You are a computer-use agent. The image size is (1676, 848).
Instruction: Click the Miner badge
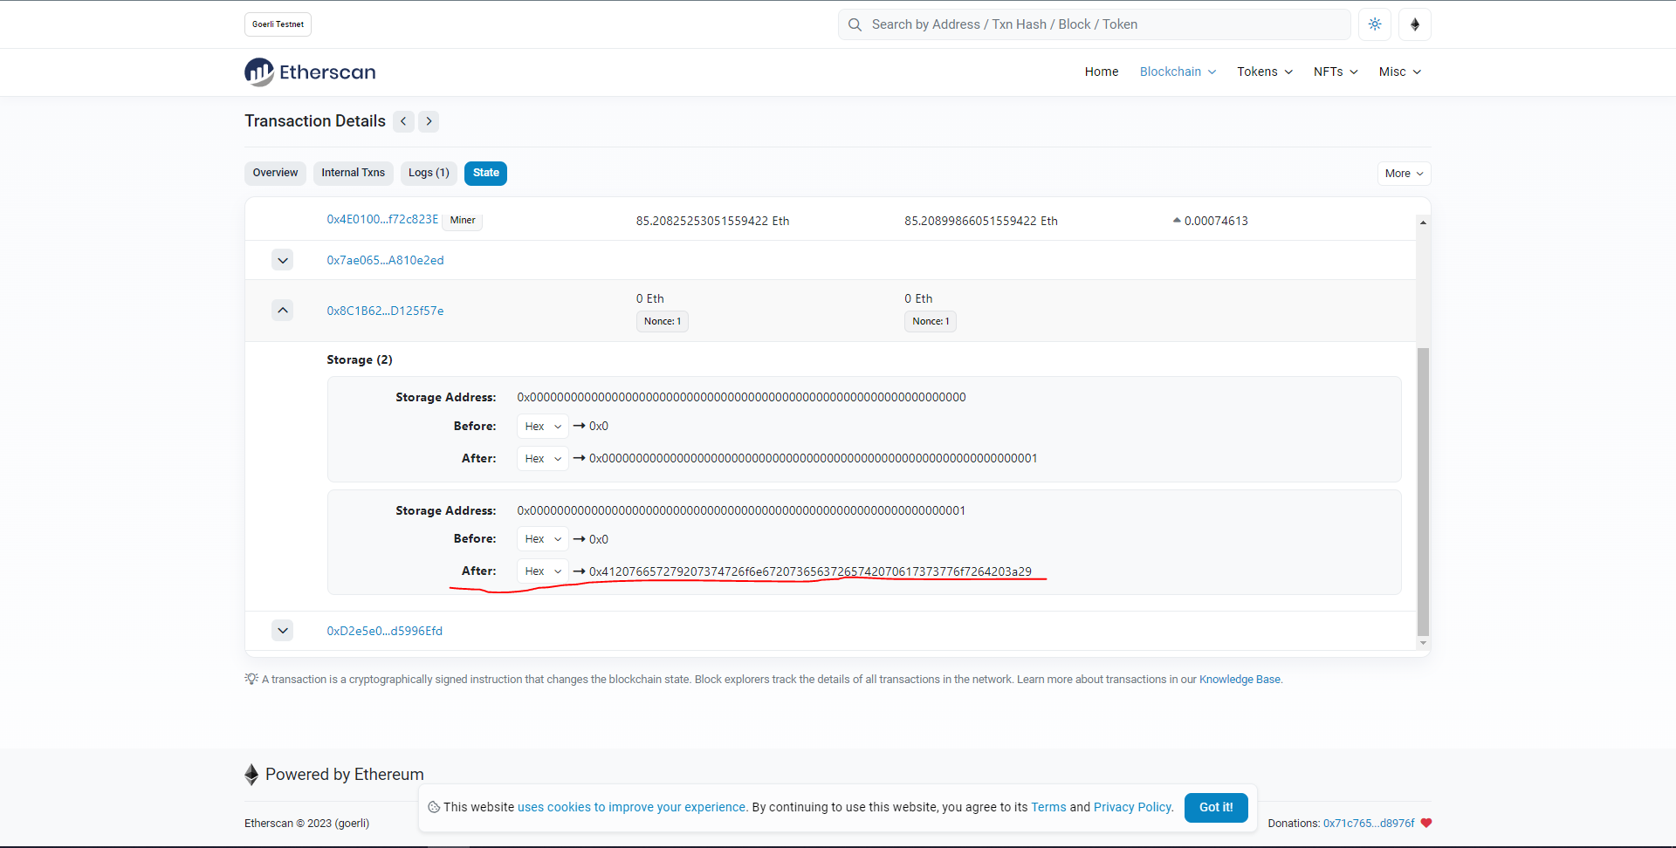click(x=463, y=220)
